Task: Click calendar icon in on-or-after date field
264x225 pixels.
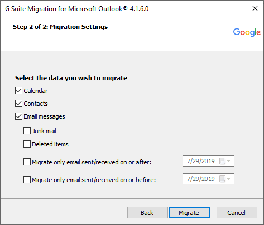Action: pyautogui.click(x=222, y=161)
